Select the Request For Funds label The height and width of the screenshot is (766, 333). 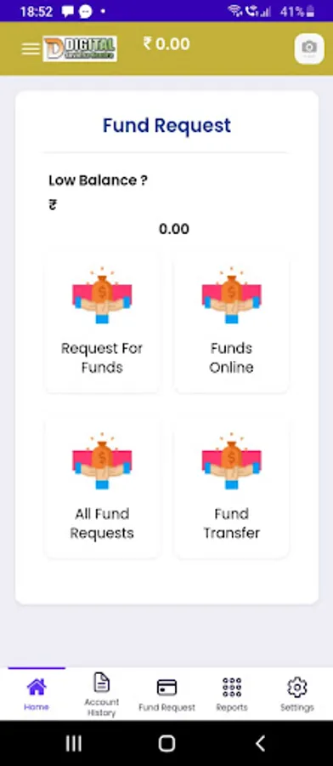[x=102, y=357]
